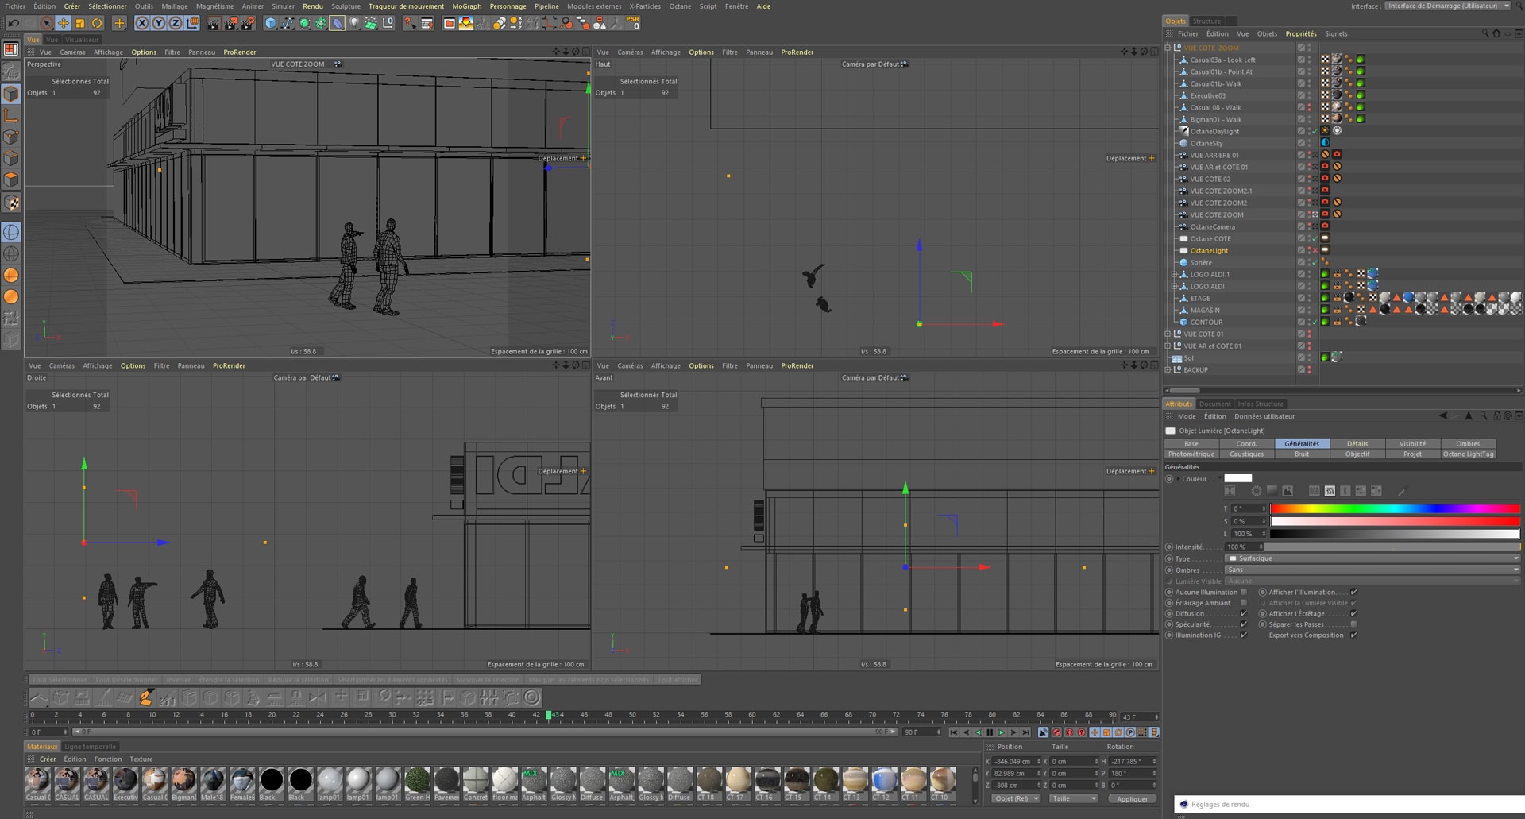Select the Move tool in top toolbar

[63, 24]
